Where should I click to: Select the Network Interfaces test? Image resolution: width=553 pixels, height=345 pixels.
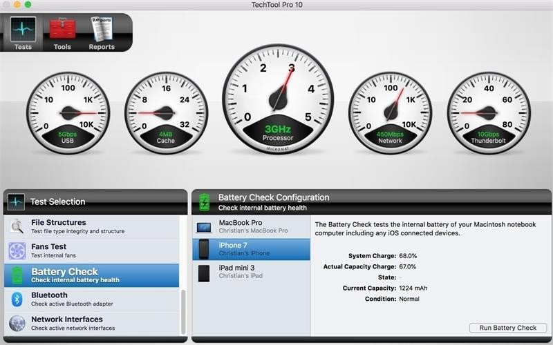[92, 324]
